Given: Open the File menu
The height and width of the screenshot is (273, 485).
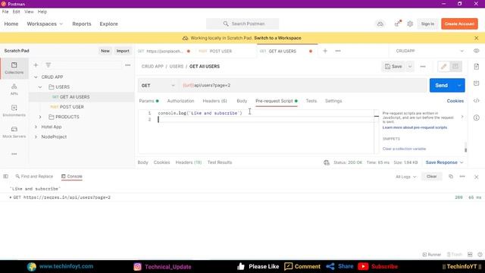Looking at the screenshot, I should point(5,12).
